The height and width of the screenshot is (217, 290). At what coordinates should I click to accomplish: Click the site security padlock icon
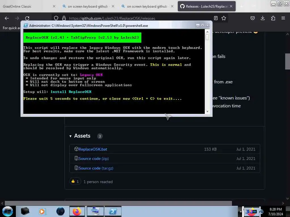(x=64, y=18)
